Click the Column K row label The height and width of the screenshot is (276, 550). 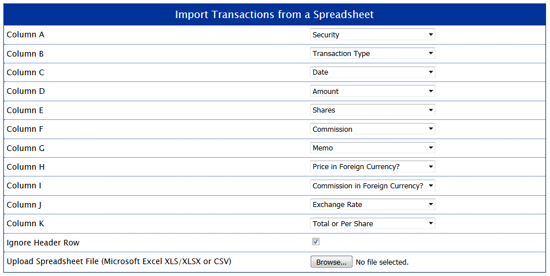pos(25,223)
